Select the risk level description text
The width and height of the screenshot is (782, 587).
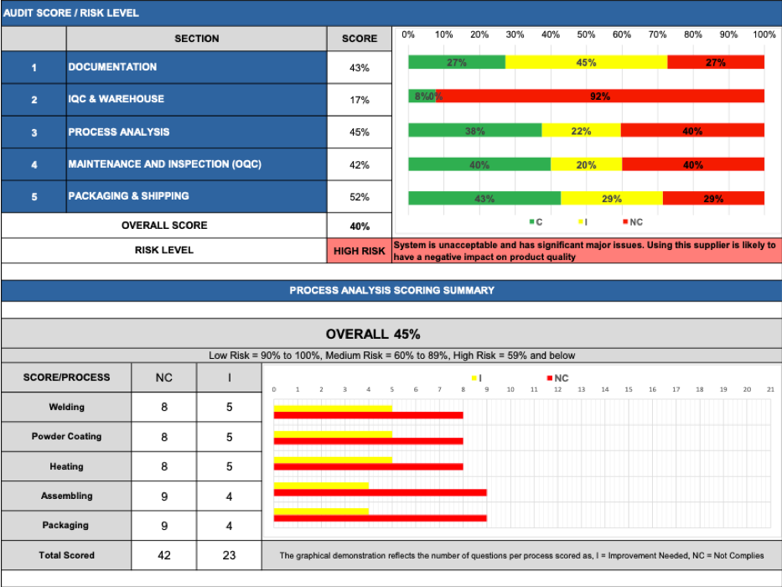click(x=585, y=248)
